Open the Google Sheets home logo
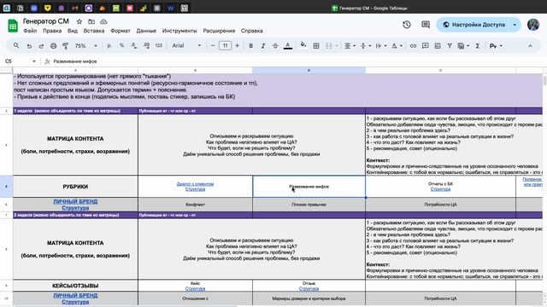 tap(13, 26)
